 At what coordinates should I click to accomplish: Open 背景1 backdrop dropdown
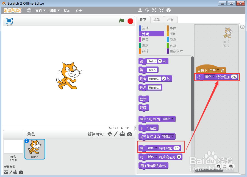pos(168,137)
